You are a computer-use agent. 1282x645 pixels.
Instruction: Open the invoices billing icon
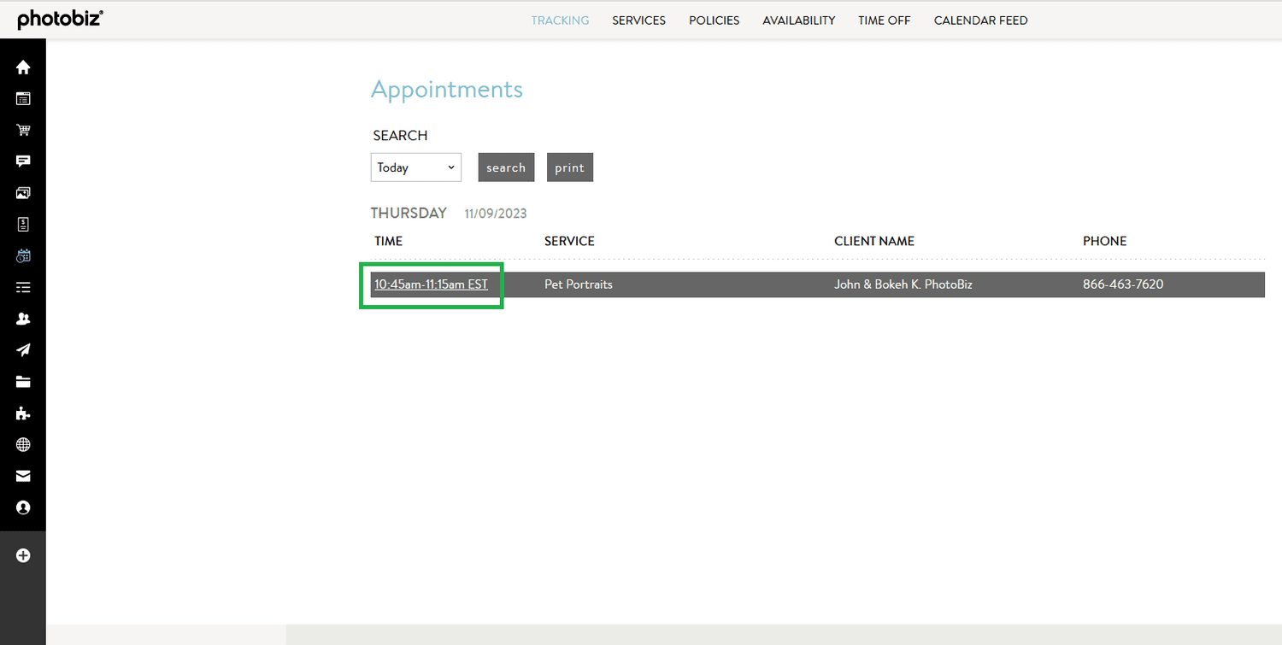click(22, 224)
